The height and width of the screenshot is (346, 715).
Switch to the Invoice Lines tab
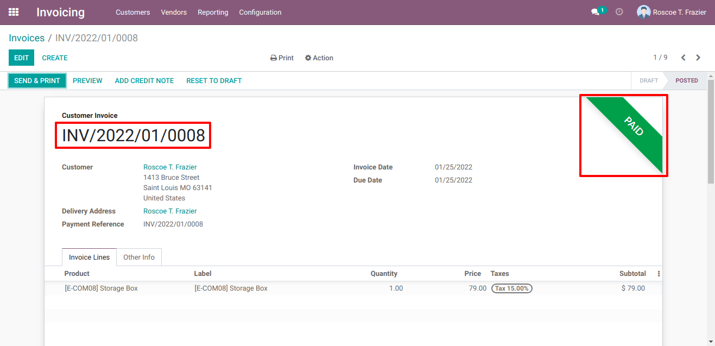tap(89, 257)
